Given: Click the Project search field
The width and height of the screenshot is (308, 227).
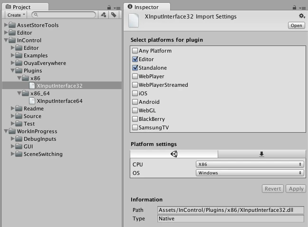Looking at the screenshot, I should click(64, 15).
